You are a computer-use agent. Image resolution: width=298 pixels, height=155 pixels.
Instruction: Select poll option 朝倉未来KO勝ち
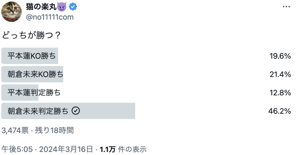tap(146, 74)
